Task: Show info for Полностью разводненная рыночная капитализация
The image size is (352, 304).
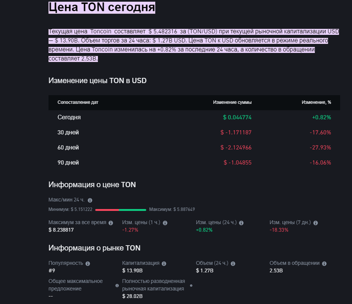Action: click(x=191, y=286)
